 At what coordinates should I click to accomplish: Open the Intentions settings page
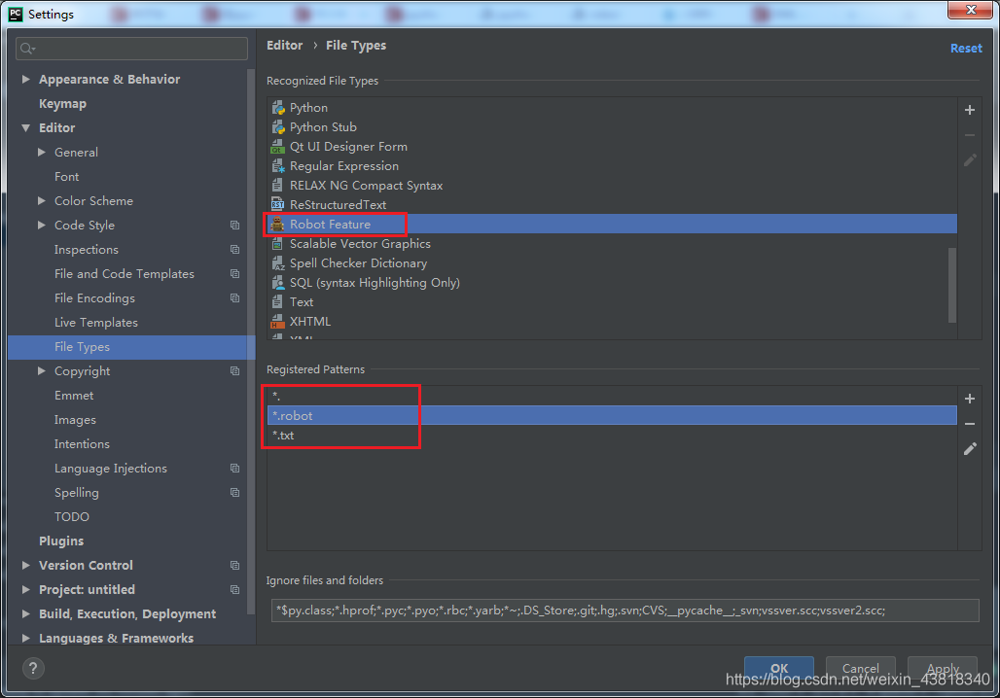(82, 444)
